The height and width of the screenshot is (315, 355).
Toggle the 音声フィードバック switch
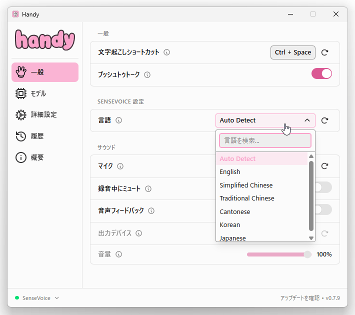(x=323, y=209)
